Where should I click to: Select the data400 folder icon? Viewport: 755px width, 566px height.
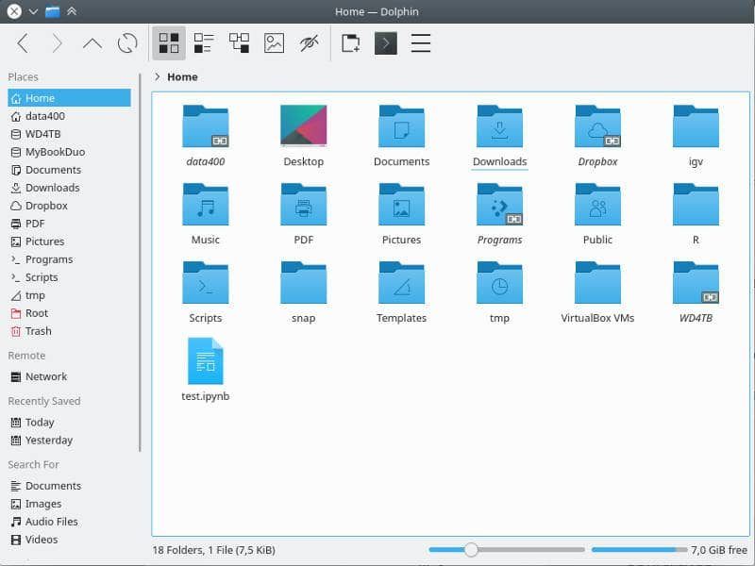tap(206, 126)
